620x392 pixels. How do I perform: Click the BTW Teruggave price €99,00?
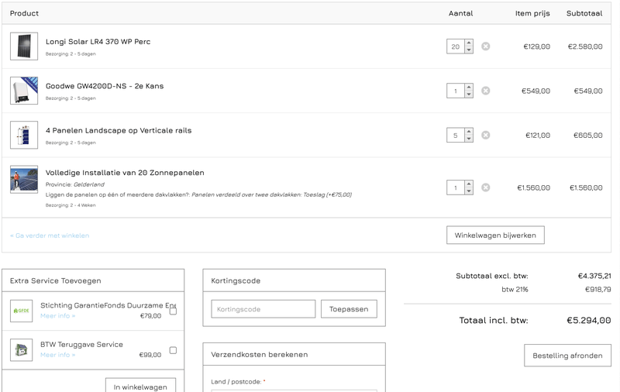150,355
